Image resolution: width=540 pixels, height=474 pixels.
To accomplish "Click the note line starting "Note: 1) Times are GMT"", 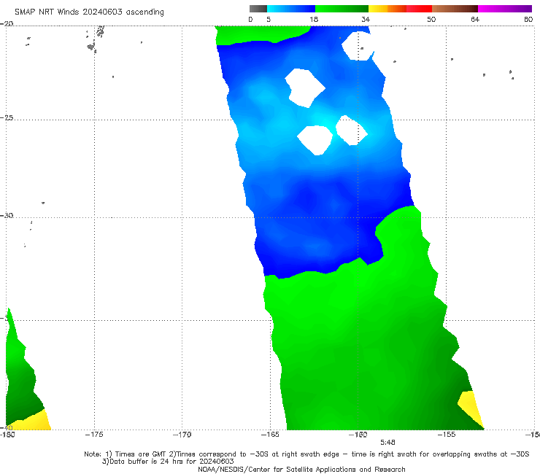I will [306, 454].
